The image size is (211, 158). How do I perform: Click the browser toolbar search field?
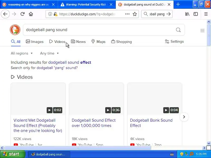tap(157, 14)
